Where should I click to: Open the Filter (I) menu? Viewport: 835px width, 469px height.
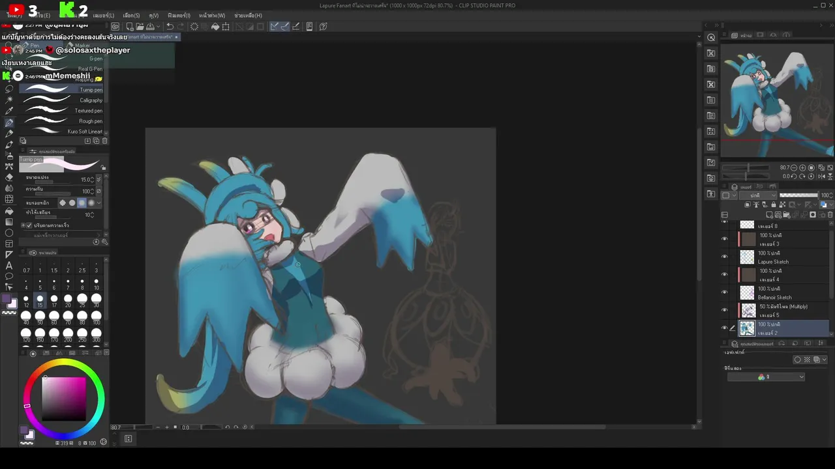pyautogui.click(x=179, y=16)
